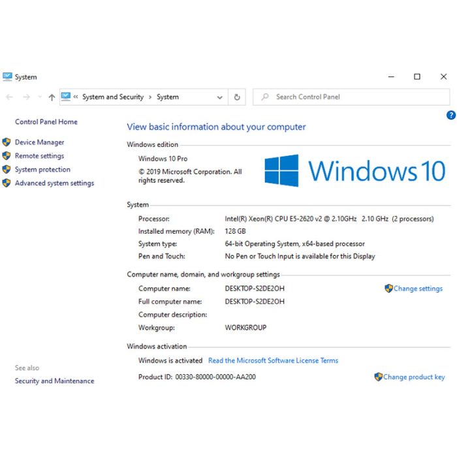Click the Search Control Panel field

pos(351,97)
